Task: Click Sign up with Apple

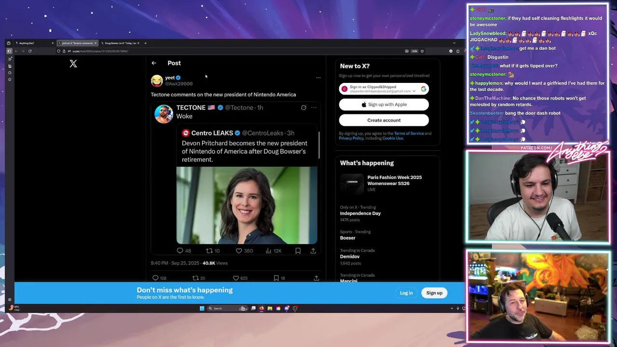Action: (384, 105)
